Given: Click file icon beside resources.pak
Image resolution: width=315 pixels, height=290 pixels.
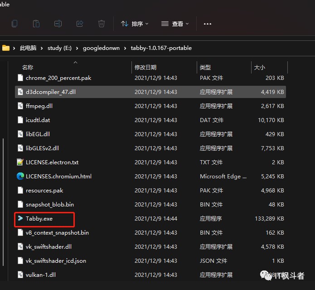Looking at the screenshot, I should tap(20, 190).
